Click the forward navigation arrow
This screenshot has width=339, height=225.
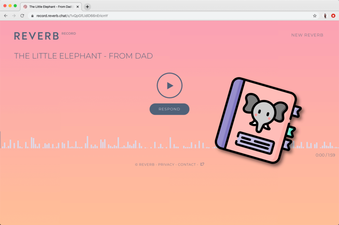[14, 15]
